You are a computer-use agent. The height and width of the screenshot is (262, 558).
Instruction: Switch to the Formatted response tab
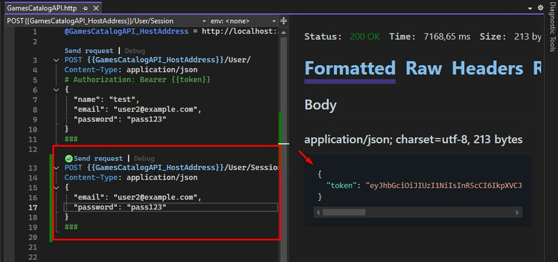click(x=350, y=68)
